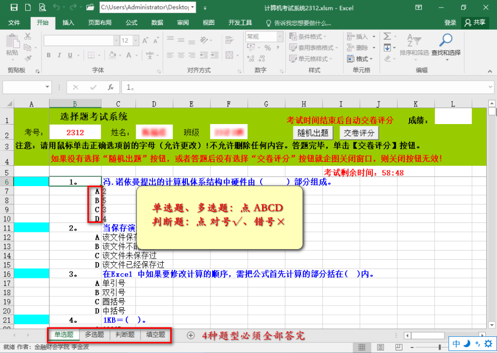
Task: Switch to Normal view in status bar
Action: 362,347
